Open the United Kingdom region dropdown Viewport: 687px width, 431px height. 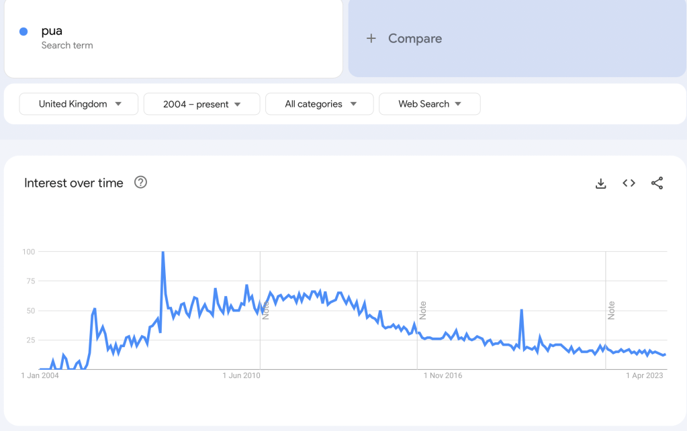pos(79,104)
